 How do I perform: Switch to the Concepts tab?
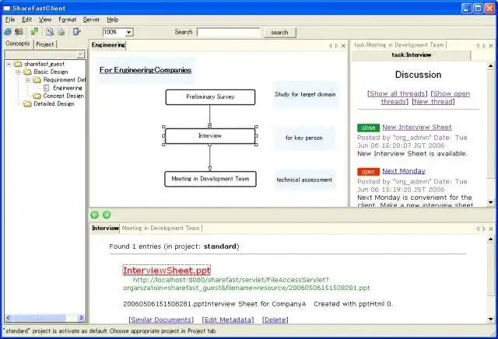[x=18, y=44]
